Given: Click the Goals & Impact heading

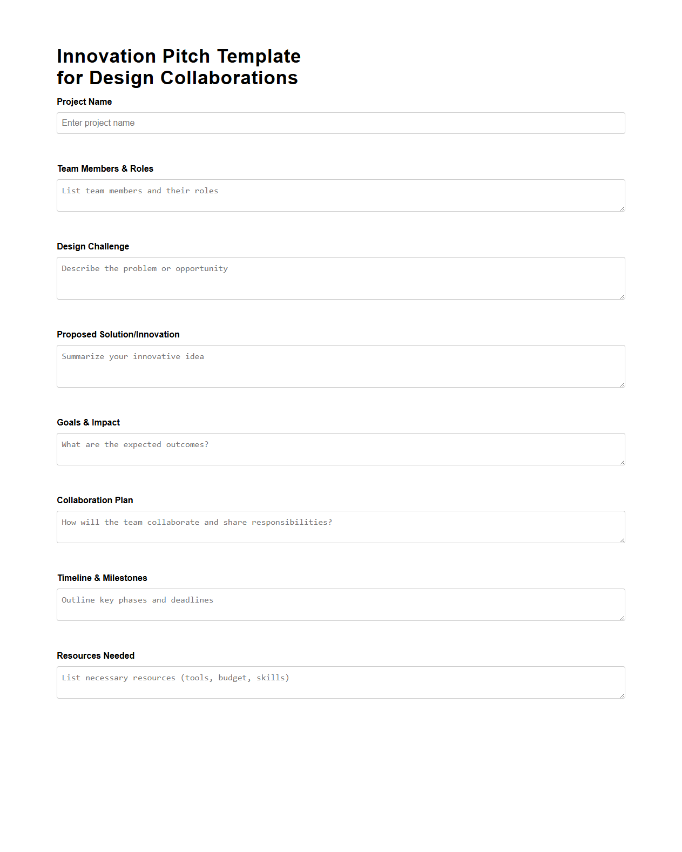Looking at the screenshot, I should [88, 422].
